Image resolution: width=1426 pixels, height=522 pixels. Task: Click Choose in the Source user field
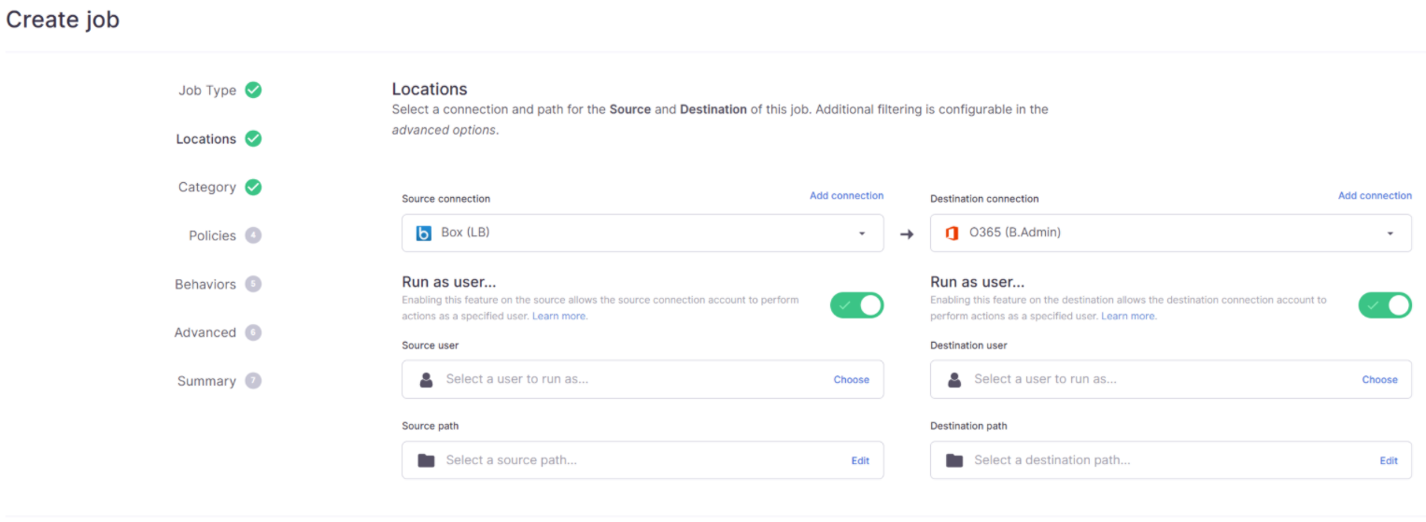click(x=852, y=380)
